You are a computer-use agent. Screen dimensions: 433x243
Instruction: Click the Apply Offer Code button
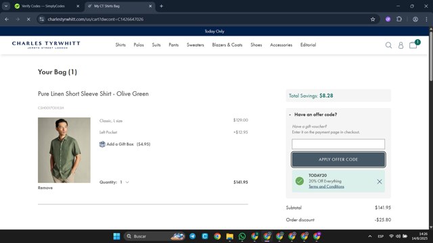(x=338, y=159)
